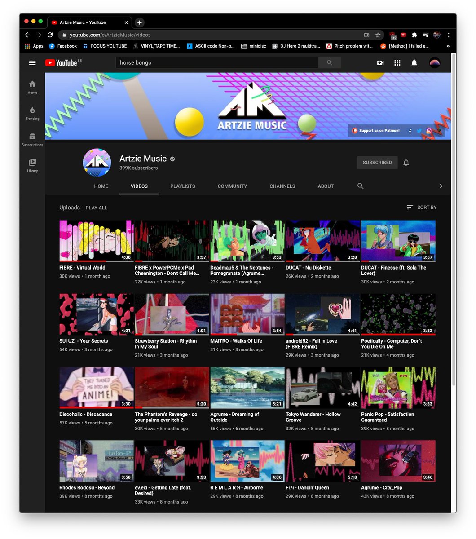Open the Artzie Music channel avatar

tap(97, 163)
